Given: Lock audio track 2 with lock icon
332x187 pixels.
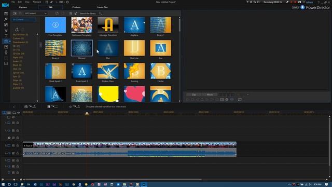Looking at the screenshot, I should [18, 153].
